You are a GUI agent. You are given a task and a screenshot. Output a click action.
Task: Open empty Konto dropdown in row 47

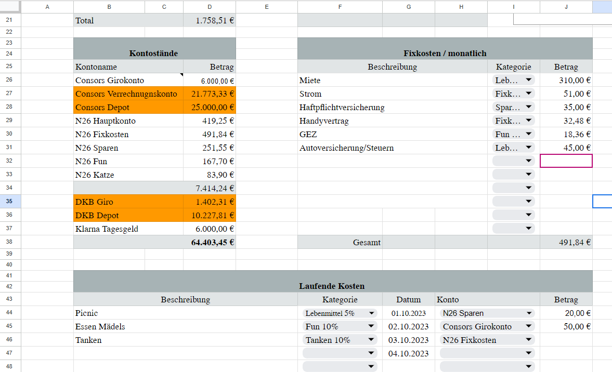pos(487,353)
